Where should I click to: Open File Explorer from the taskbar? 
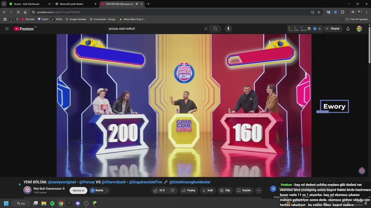(44, 203)
